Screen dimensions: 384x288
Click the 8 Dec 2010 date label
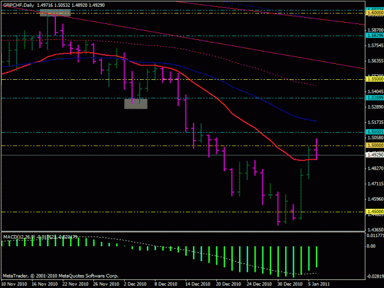pos(166,284)
